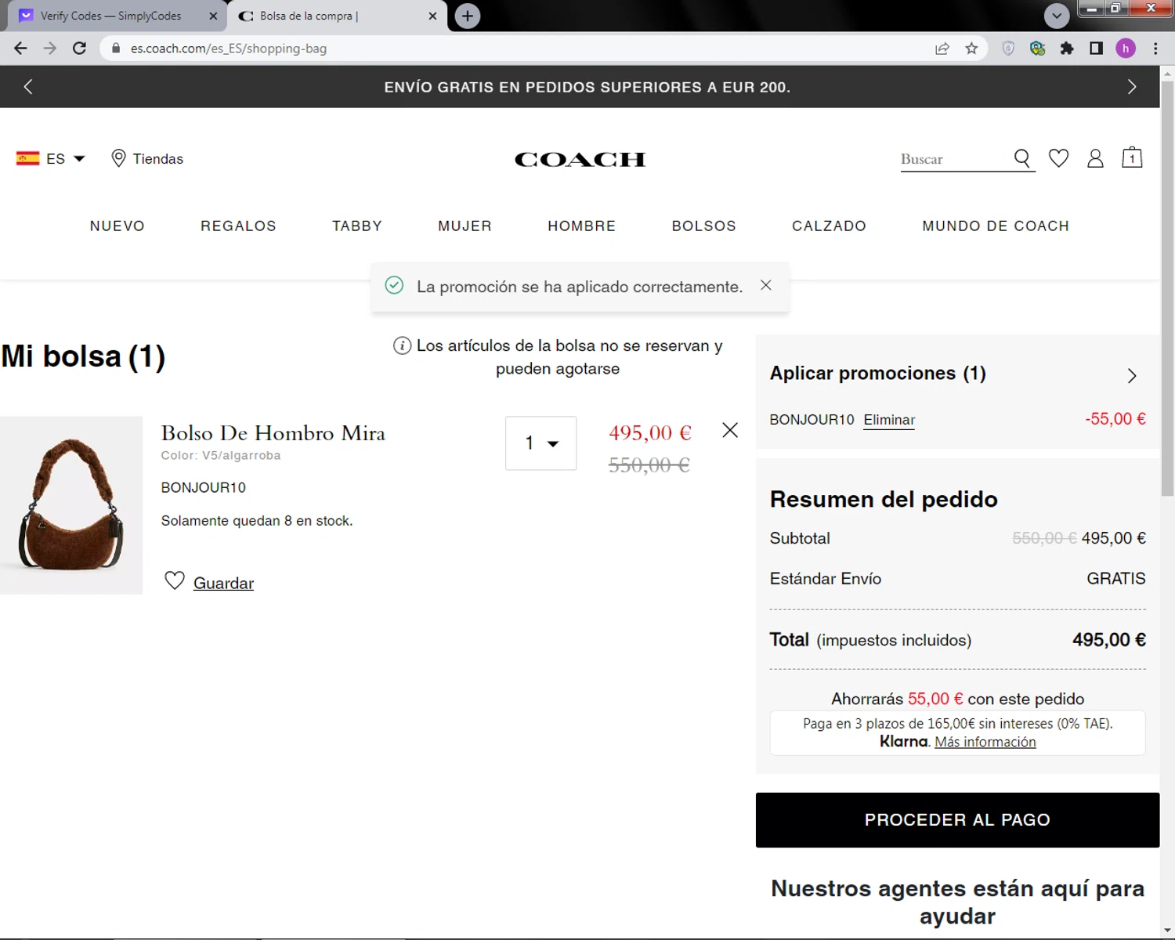Click the shield extension icon in toolbar
The height and width of the screenshot is (940, 1175).
(x=1008, y=49)
